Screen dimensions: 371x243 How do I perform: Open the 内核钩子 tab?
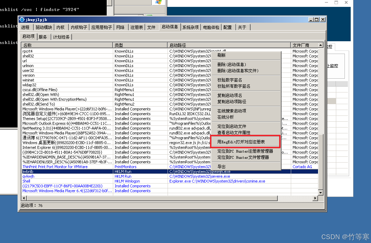tap(79, 27)
